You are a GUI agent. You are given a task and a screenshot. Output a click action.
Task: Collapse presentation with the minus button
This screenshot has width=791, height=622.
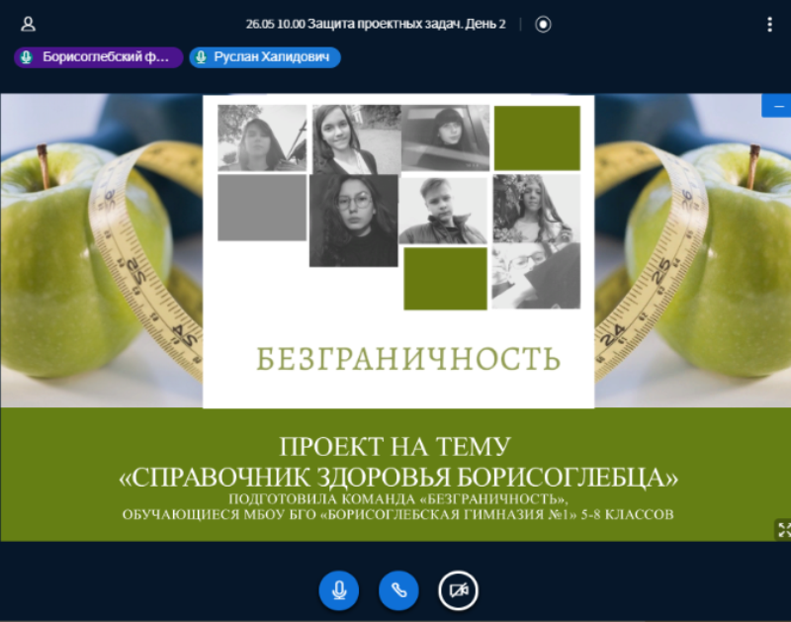coord(777,106)
